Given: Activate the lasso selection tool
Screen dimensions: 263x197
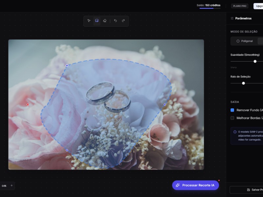Looking at the screenshot, I should click(x=97, y=21).
